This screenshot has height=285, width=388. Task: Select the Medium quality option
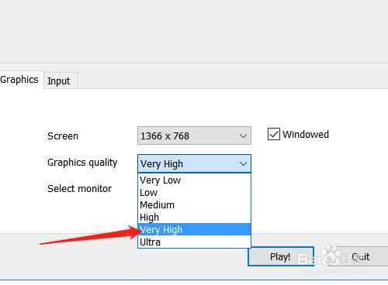coord(194,205)
